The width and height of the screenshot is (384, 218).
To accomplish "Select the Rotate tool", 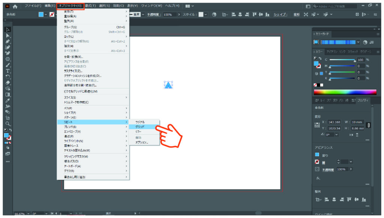I will [7, 77].
